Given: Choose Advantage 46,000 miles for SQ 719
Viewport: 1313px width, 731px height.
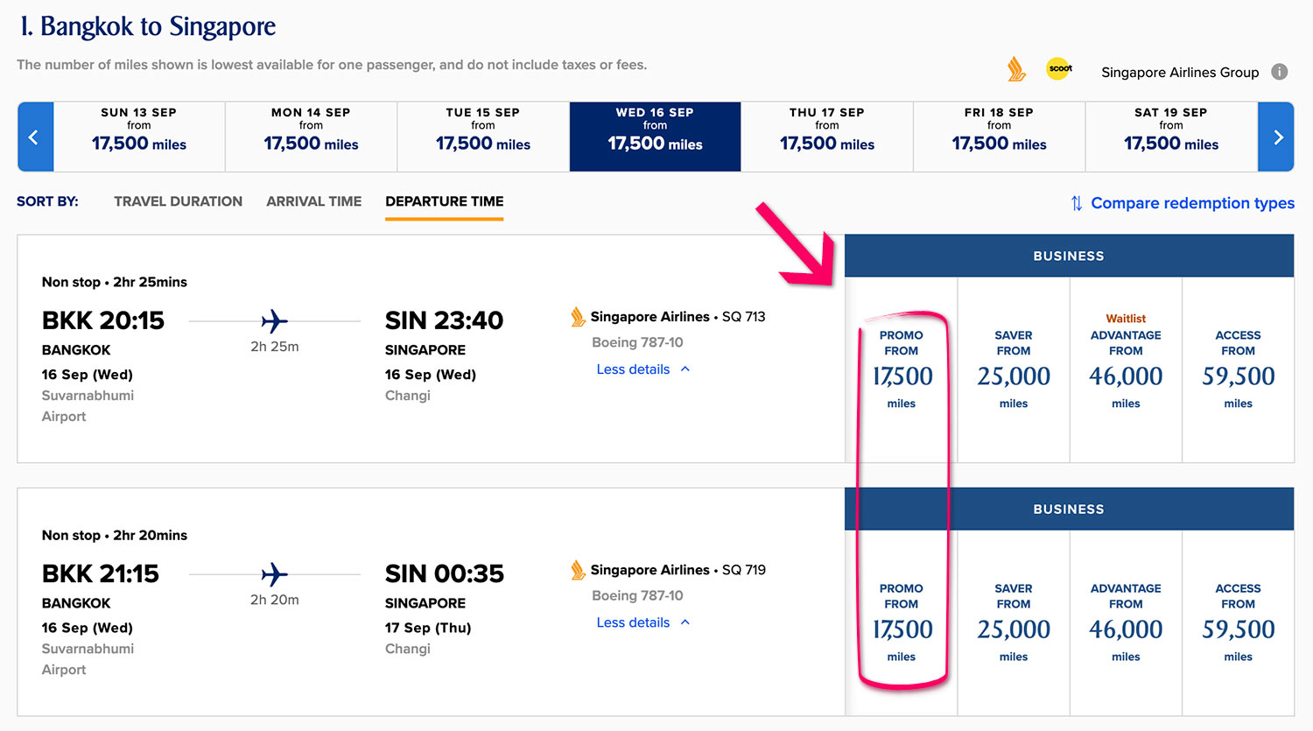Looking at the screenshot, I should pyautogui.click(x=1126, y=622).
